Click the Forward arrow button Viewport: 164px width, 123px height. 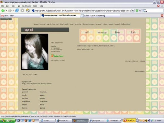[x=10, y=10]
